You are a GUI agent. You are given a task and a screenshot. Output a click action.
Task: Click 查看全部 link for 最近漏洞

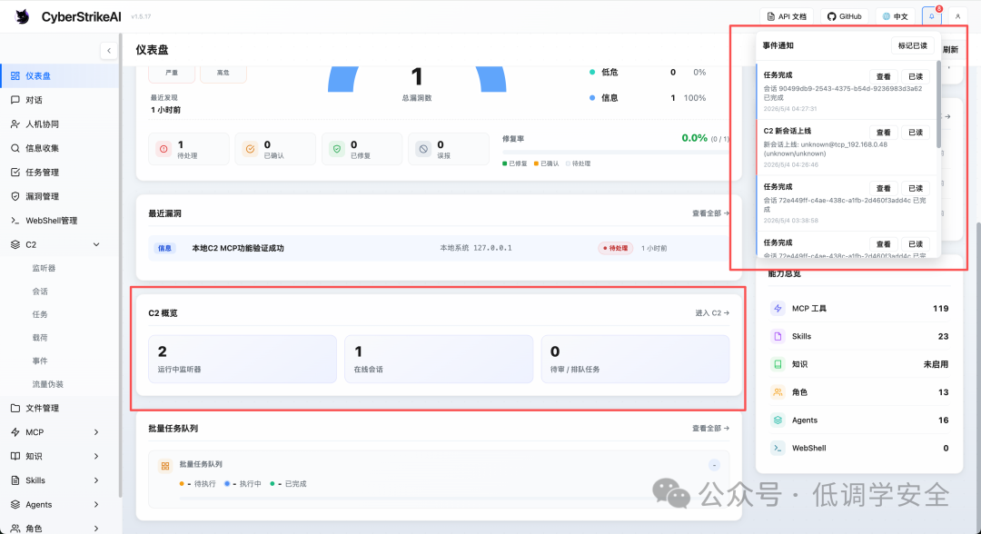710,213
